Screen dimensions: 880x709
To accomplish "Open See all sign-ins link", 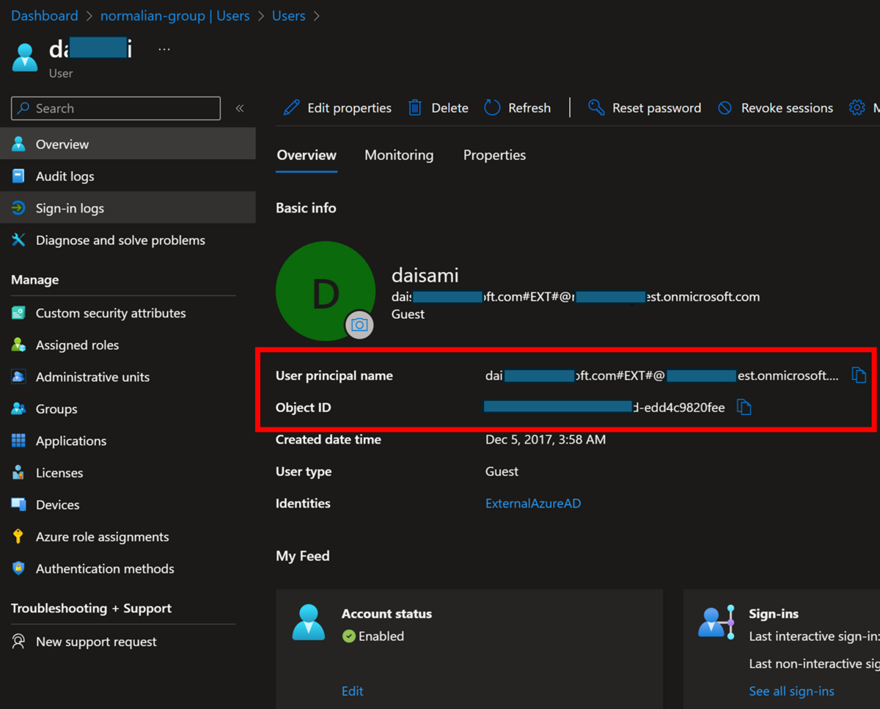I will click(x=791, y=691).
